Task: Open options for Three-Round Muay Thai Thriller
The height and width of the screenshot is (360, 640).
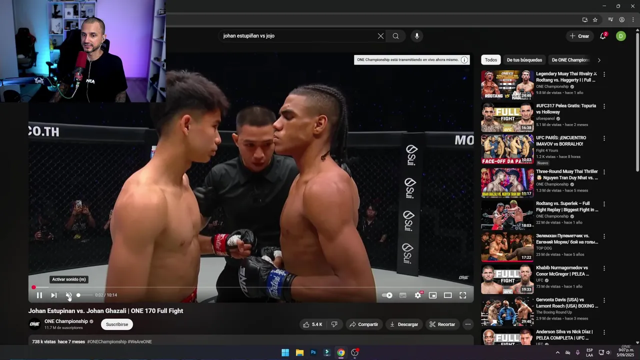Action: [x=604, y=172]
